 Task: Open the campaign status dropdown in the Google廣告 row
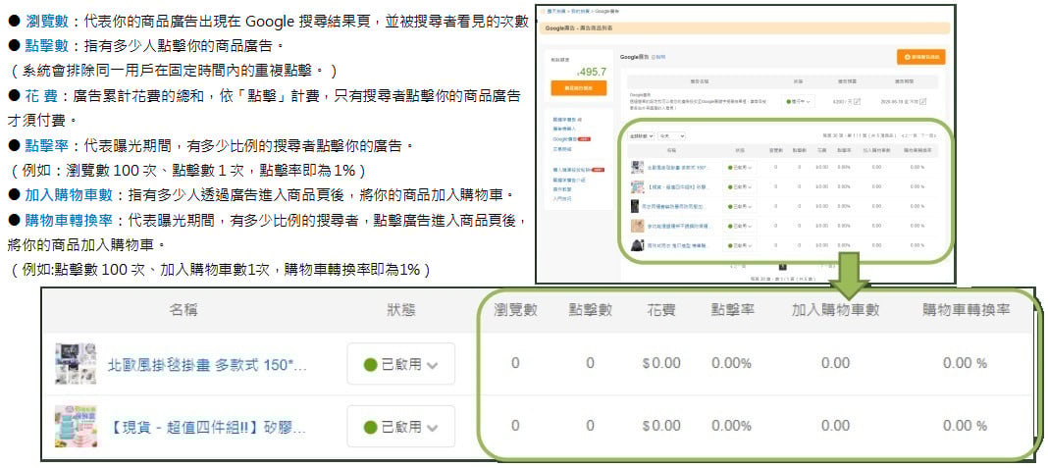coord(797,101)
